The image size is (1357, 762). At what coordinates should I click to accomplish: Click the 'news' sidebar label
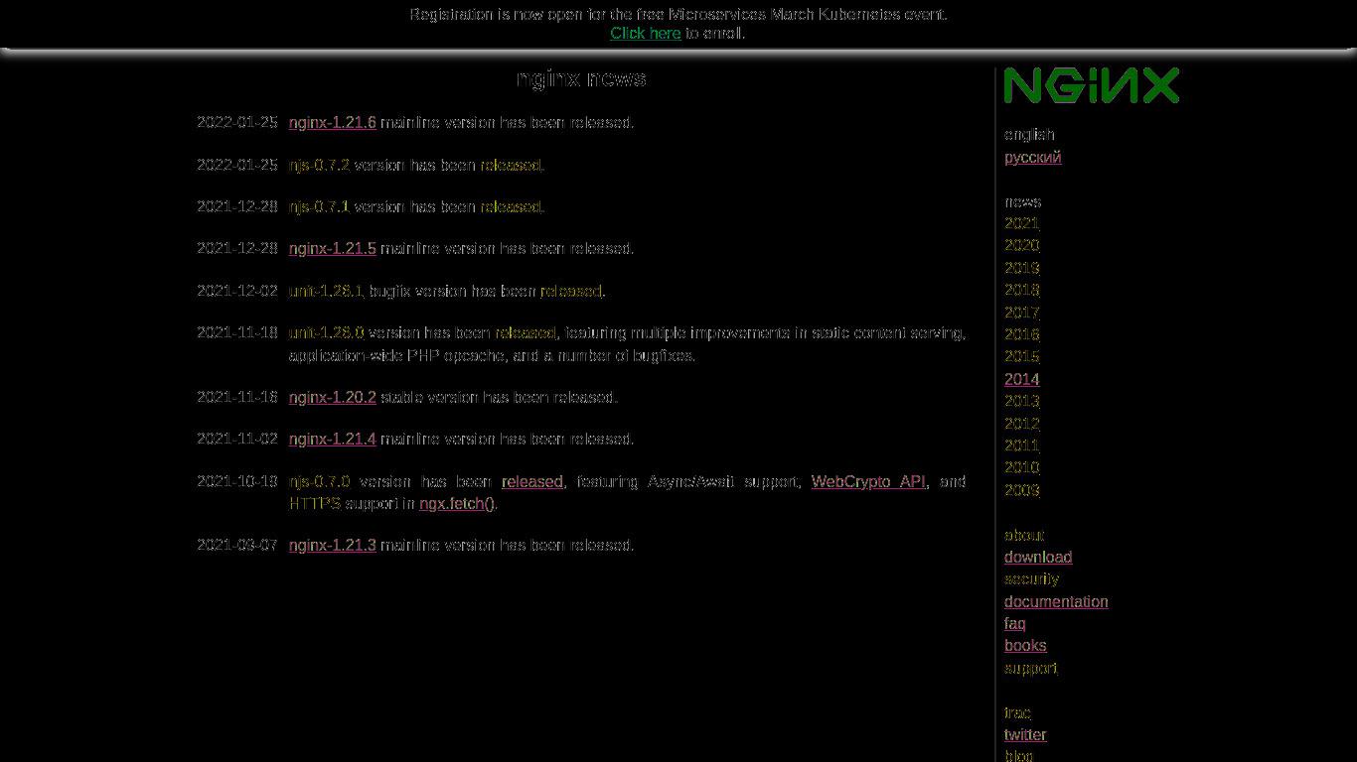(x=1022, y=202)
